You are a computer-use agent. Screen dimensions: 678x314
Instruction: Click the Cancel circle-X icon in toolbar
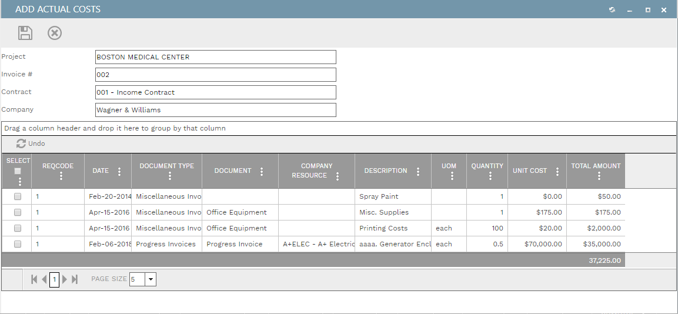55,33
